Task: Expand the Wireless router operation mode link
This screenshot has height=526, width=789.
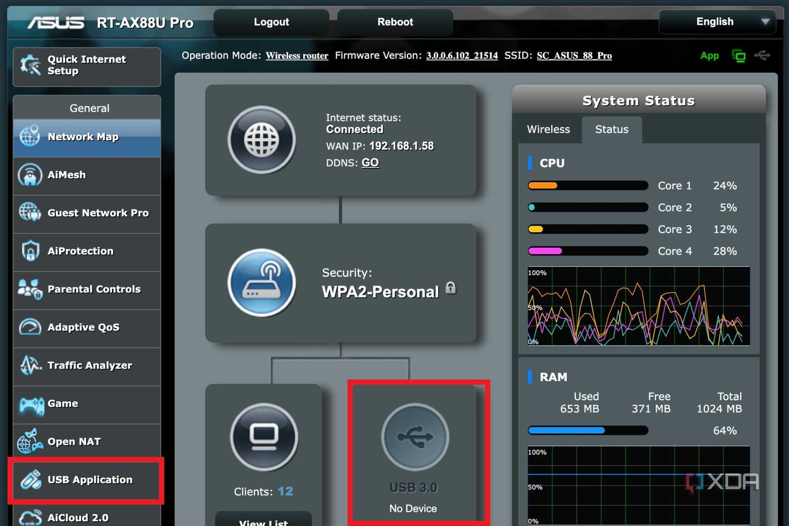Action: [x=296, y=55]
